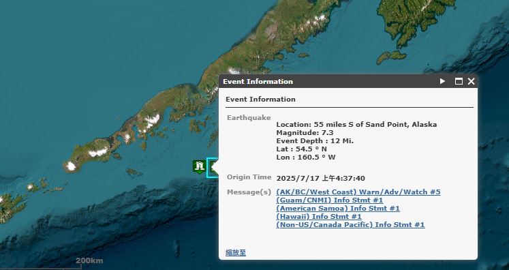The height and width of the screenshot is (270, 509).
Task: Click the Location Sand Point, Alaska text
Action: 356,125
